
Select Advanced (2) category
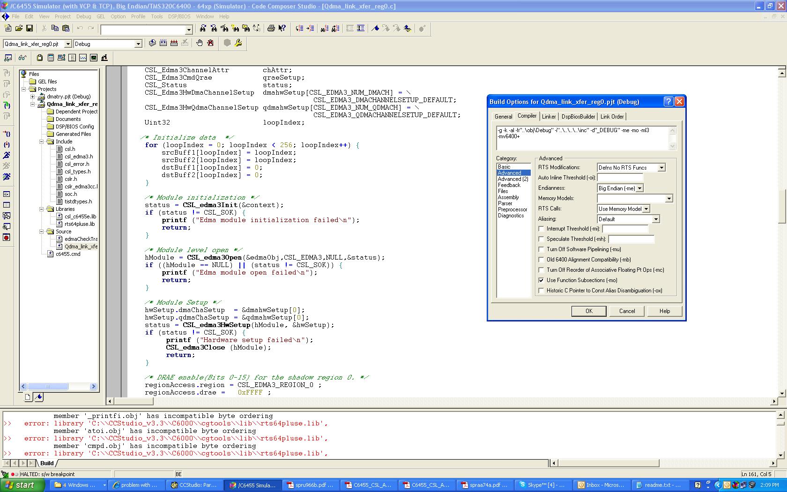click(x=513, y=179)
